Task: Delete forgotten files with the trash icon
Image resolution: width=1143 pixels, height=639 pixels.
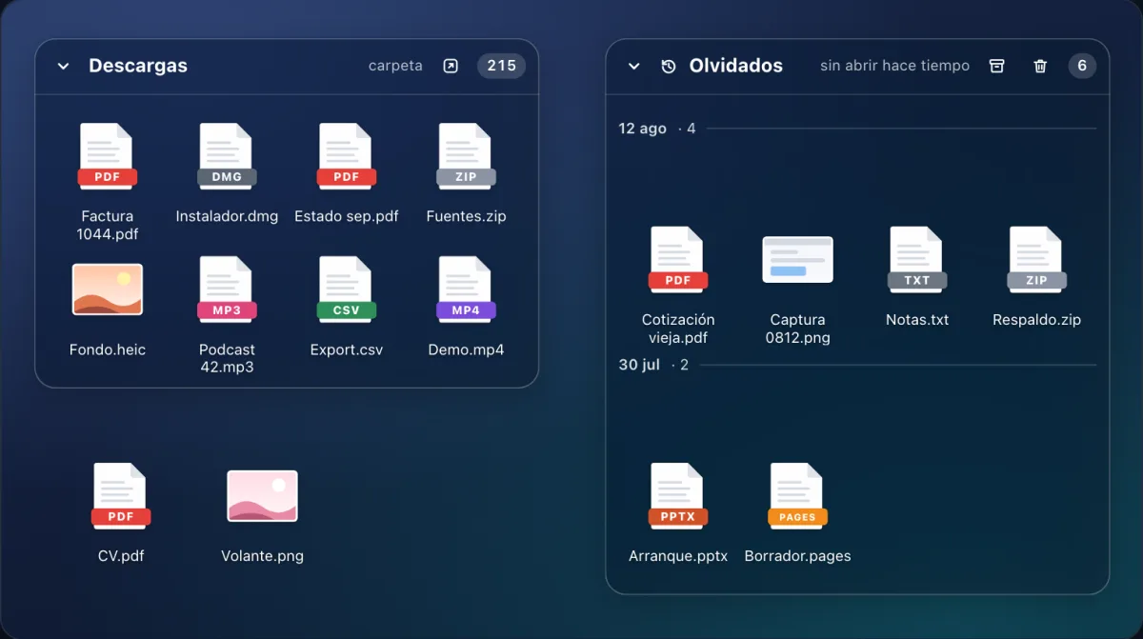Action: point(1040,66)
